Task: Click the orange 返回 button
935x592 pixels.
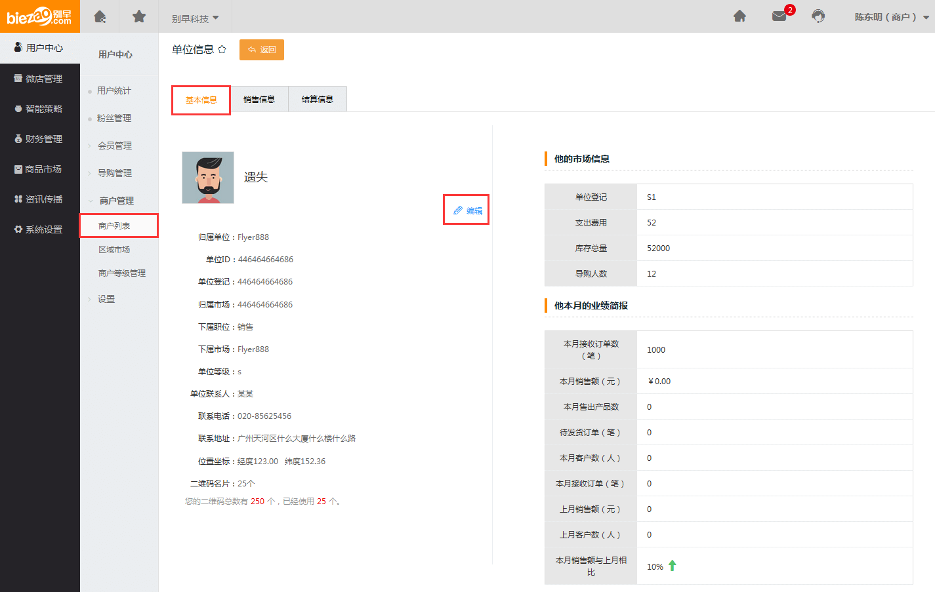Action: pyautogui.click(x=262, y=50)
